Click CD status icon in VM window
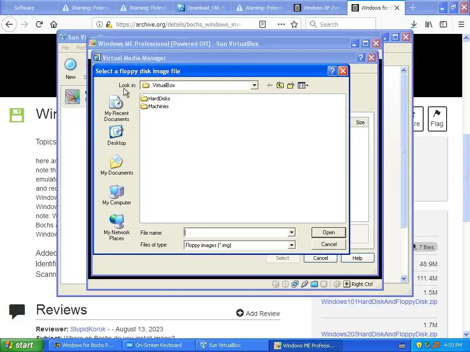The image size is (470, 352). [x=285, y=284]
